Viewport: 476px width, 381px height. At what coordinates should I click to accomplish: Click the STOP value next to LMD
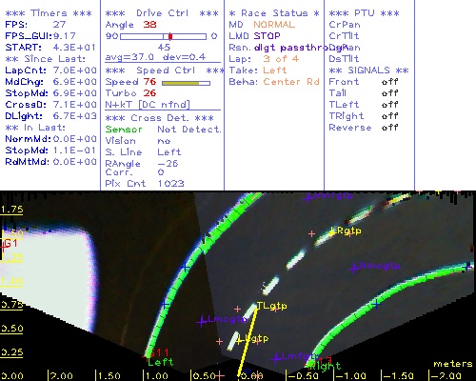(267, 36)
